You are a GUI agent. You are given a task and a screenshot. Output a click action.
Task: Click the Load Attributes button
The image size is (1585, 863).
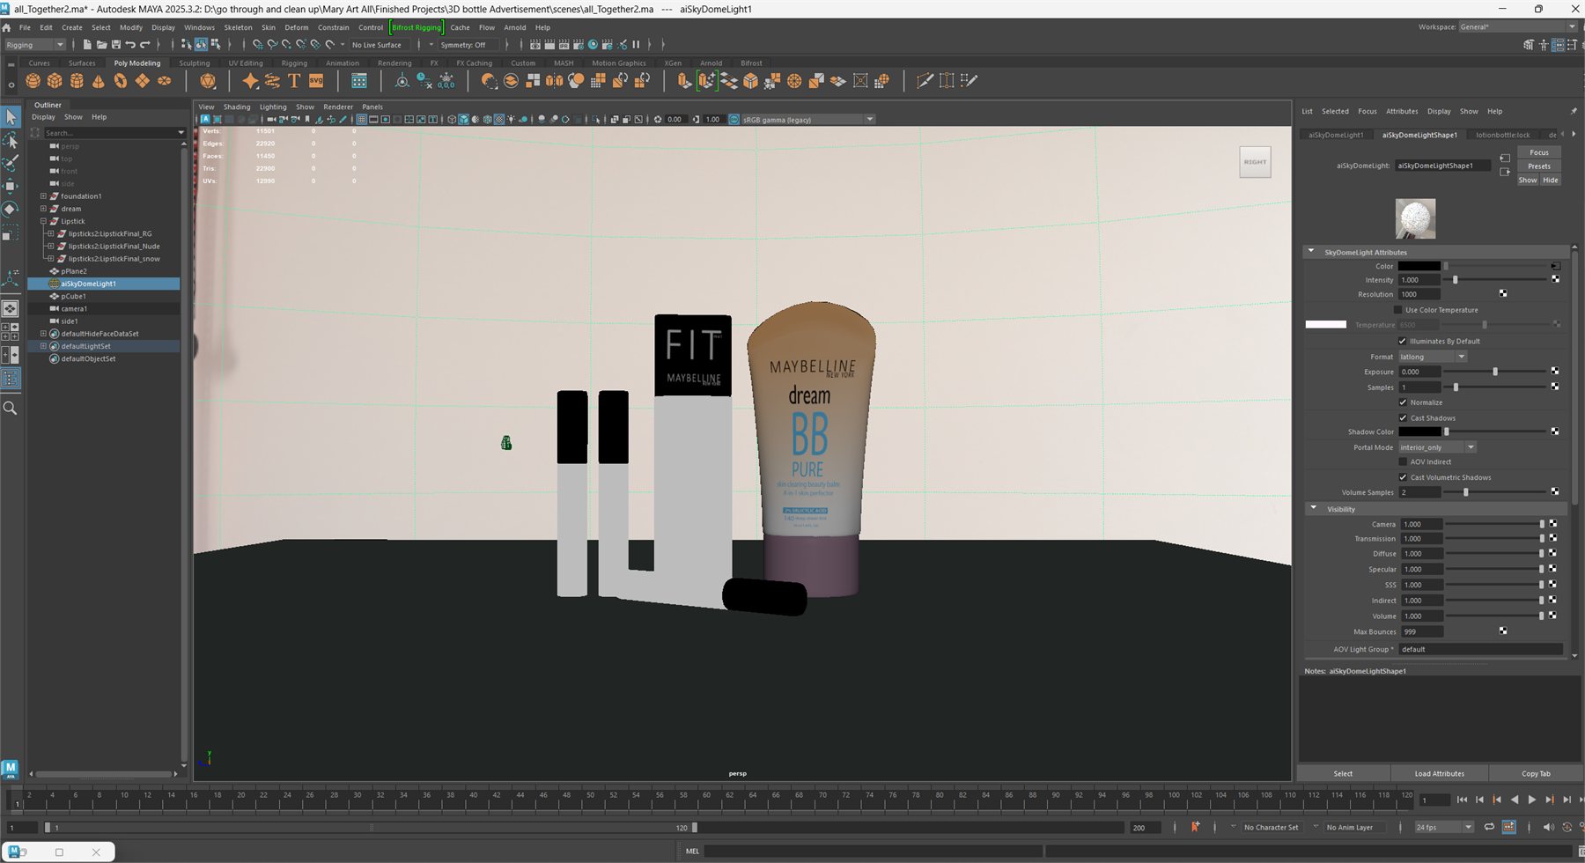coord(1440,773)
